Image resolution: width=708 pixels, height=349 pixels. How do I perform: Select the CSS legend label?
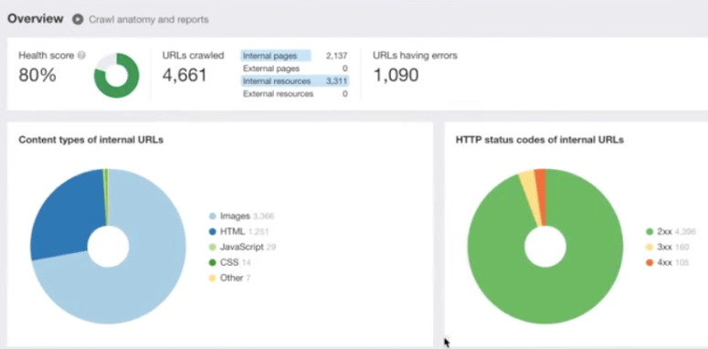pyautogui.click(x=229, y=262)
